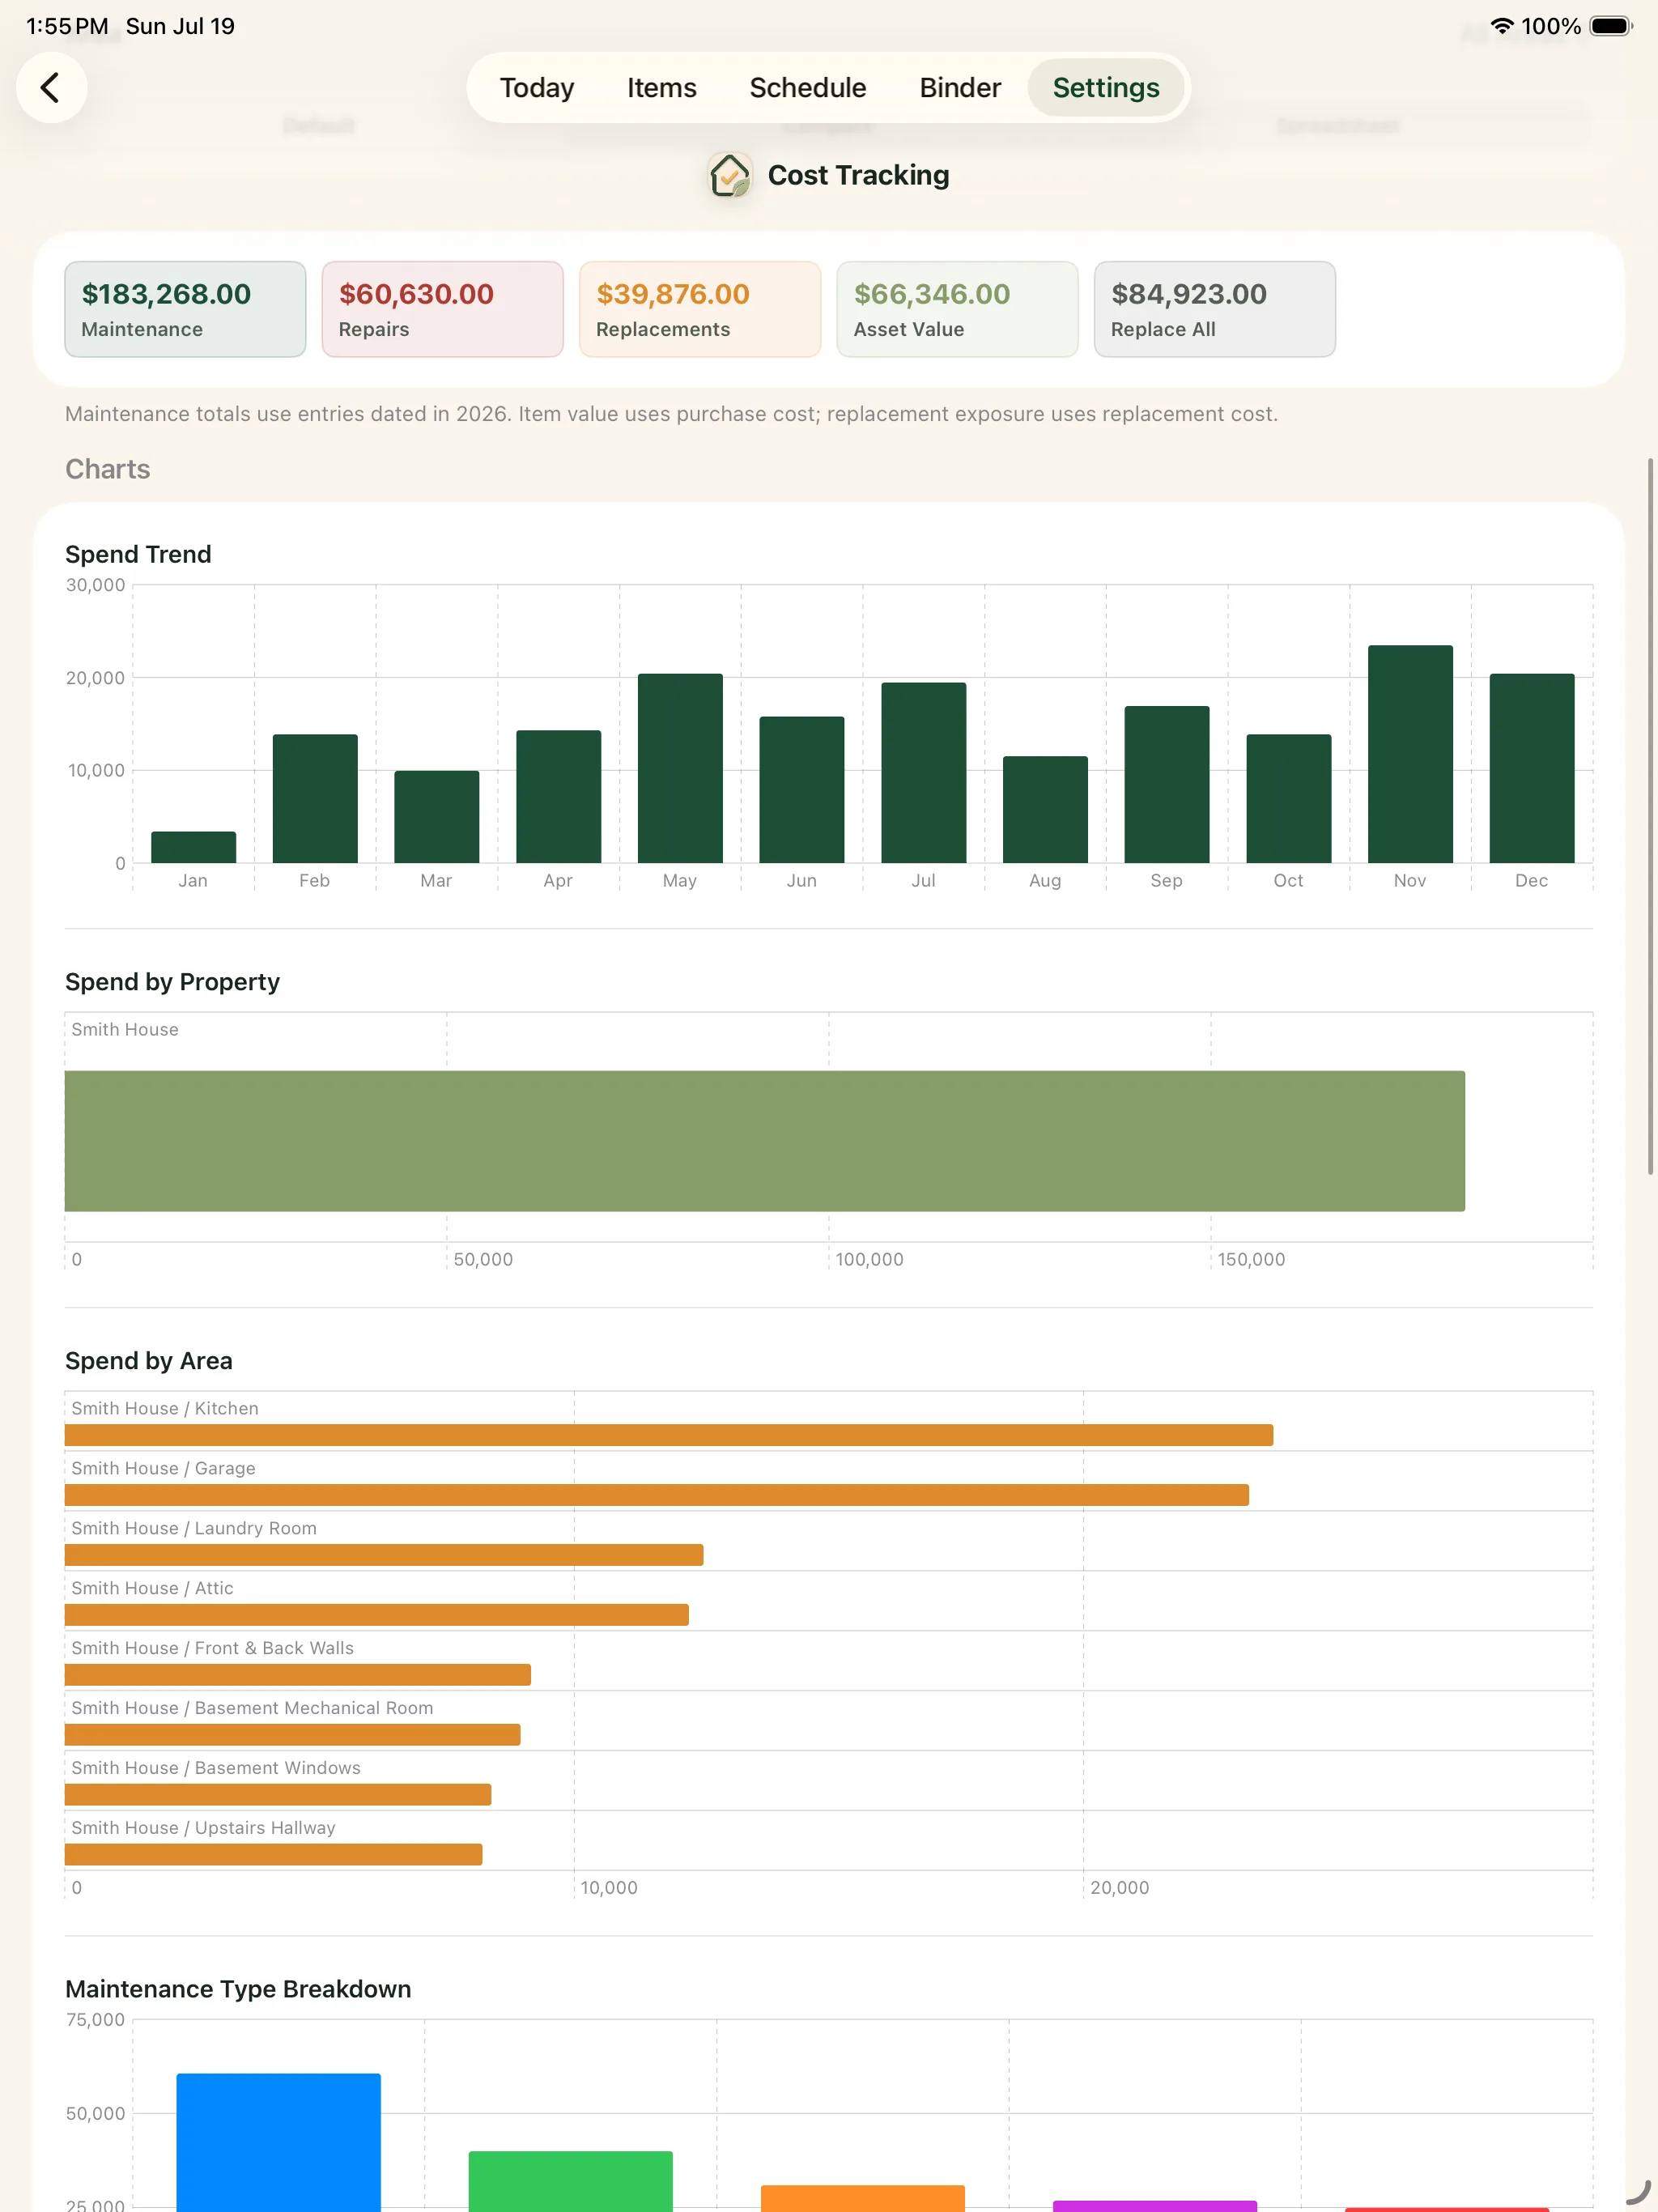Tap the Wi-Fi status icon
This screenshot has height=2212, width=1658.
[x=1501, y=26]
